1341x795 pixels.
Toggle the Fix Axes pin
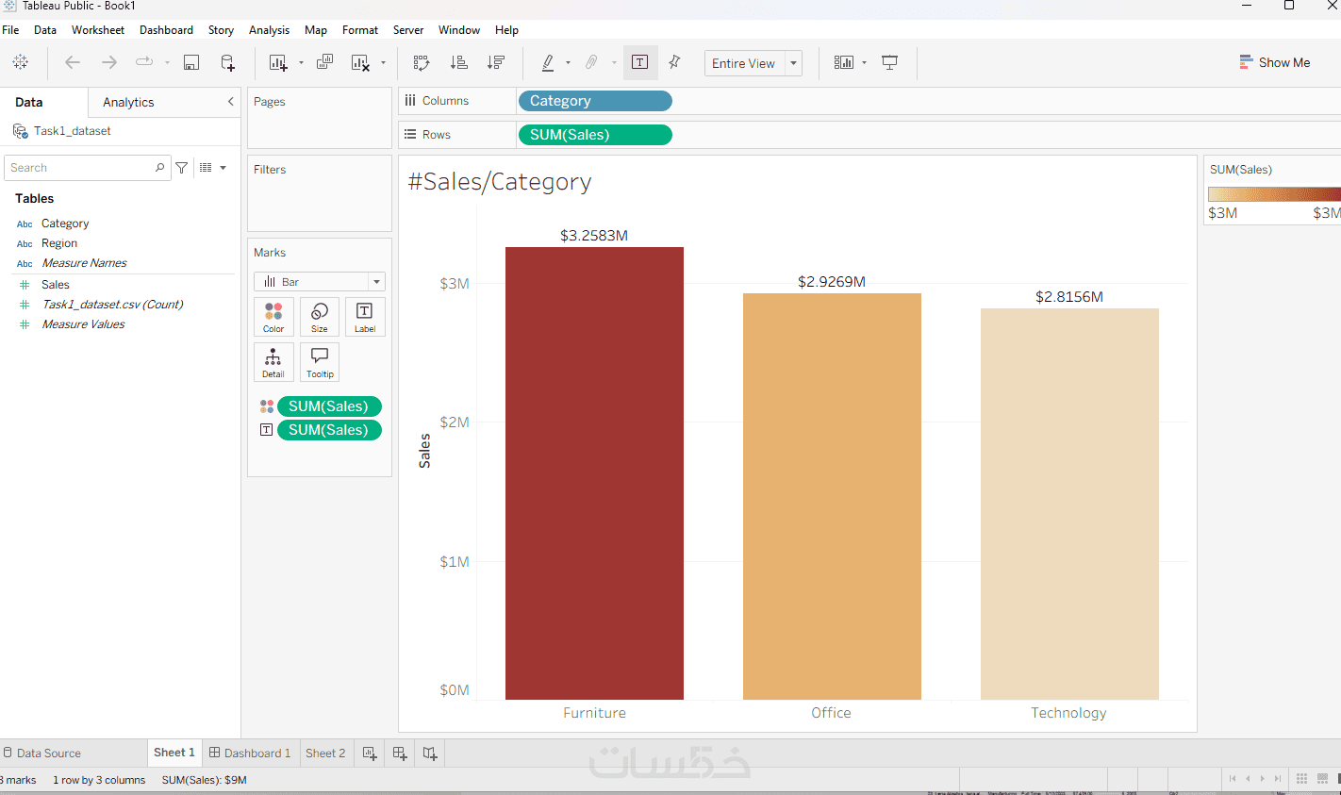(675, 62)
